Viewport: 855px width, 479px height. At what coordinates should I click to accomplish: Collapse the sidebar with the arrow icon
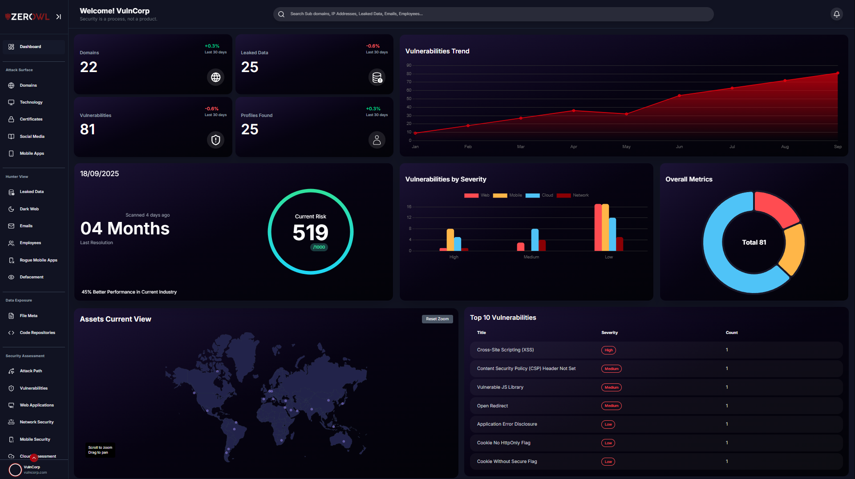pyautogui.click(x=58, y=17)
